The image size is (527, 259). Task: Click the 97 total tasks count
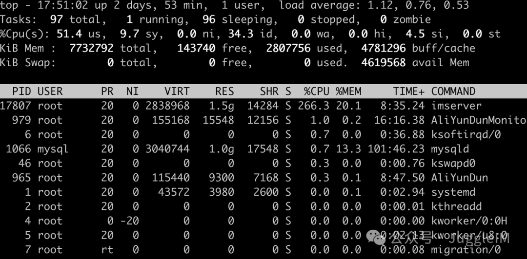pyautogui.click(x=57, y=19)
